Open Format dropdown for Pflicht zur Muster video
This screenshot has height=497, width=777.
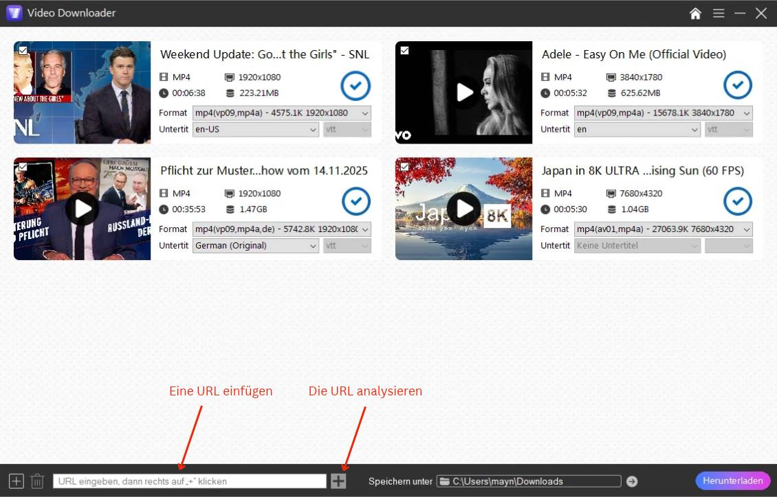281,229
